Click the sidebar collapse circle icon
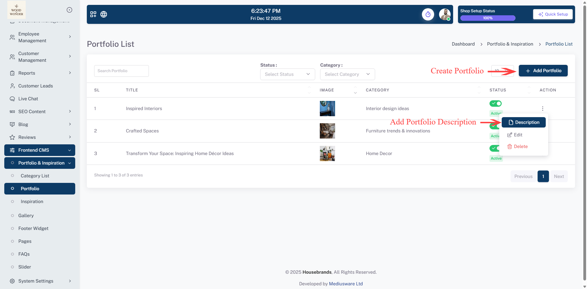The image size is (587, 289). click(x=69, y=10)
